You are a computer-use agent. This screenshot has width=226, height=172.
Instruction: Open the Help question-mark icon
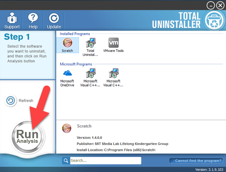point(33,18)
